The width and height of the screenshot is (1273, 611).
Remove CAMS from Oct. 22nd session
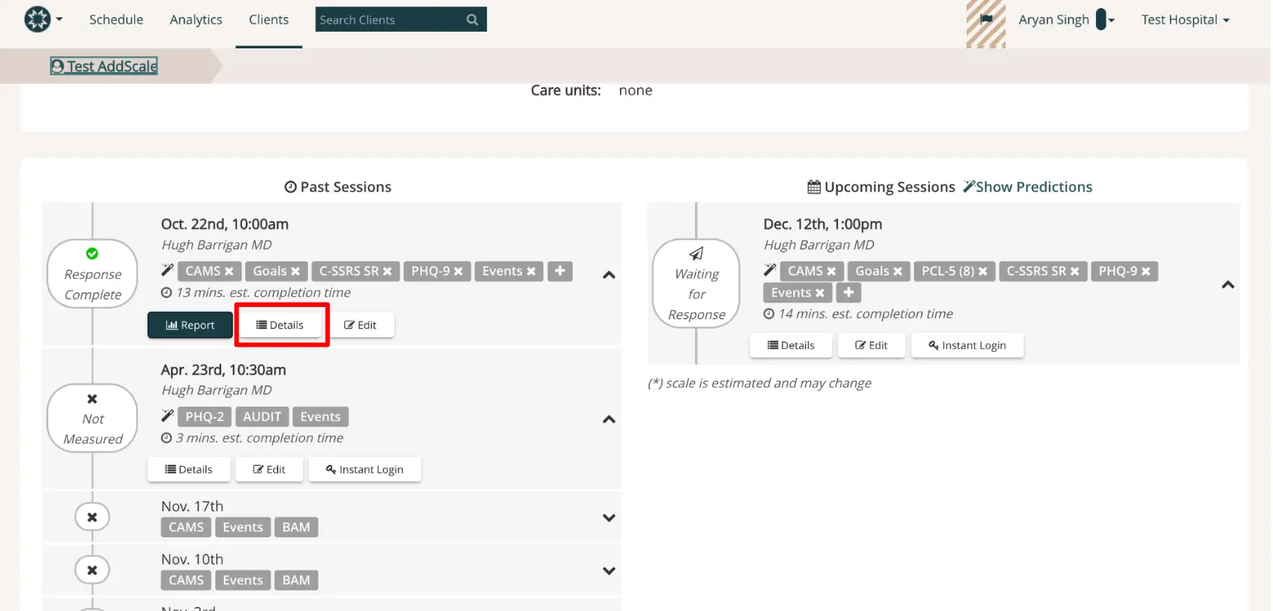click(x=229, y=272)
